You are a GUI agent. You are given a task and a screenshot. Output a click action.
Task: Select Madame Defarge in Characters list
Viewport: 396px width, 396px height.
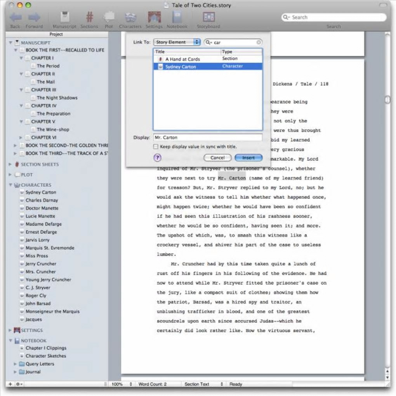click(x=44, y=224)
